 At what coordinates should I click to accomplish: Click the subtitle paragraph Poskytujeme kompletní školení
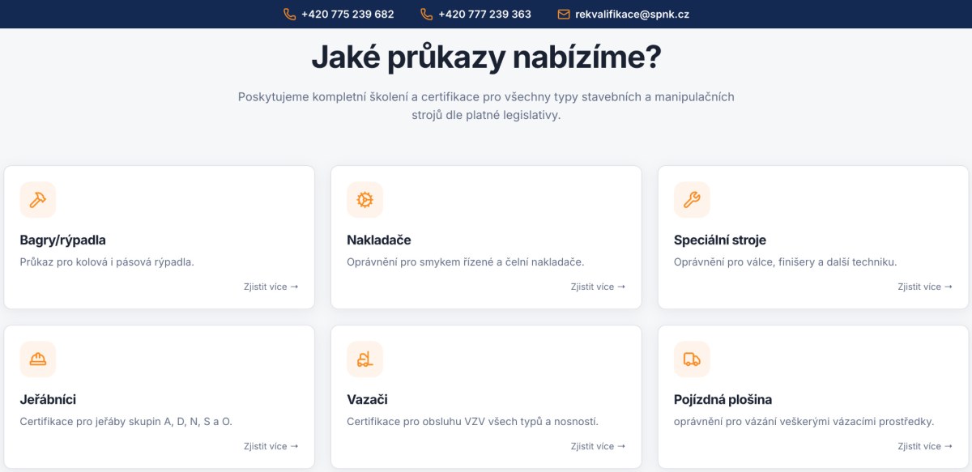point(486,106)
